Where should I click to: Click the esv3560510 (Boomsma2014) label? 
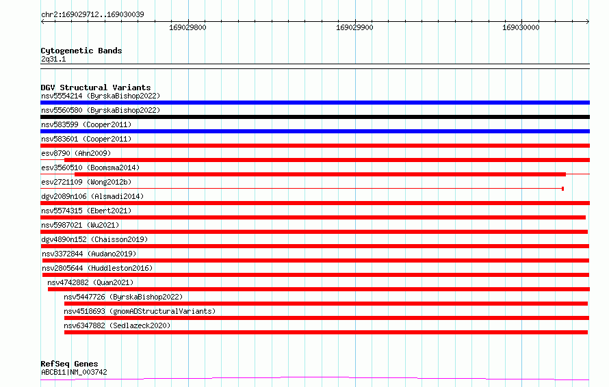(90, 168)
